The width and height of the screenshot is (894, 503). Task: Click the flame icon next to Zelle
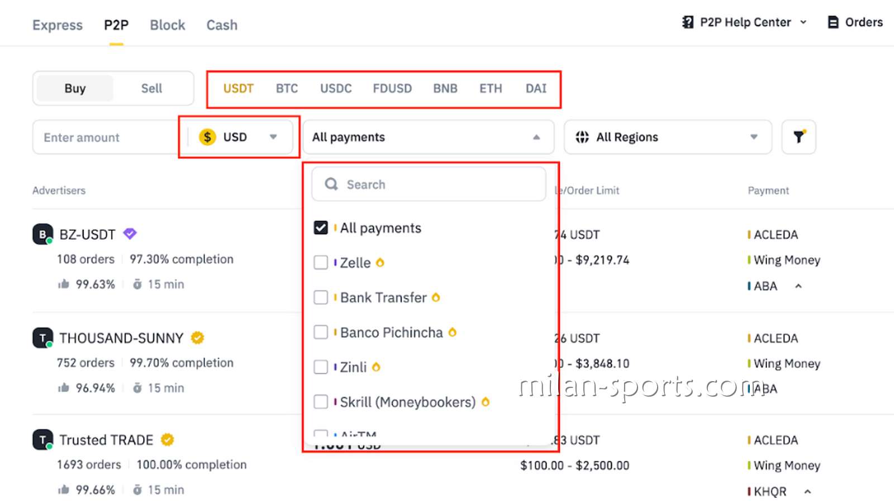(x=380, y=262)
